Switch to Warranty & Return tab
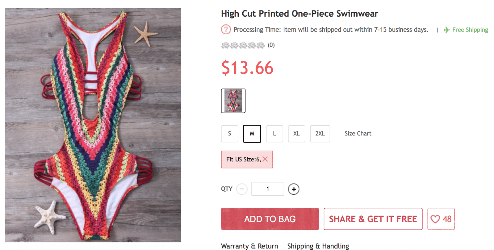Screen dimensions: 494x250 coord(249,246)
